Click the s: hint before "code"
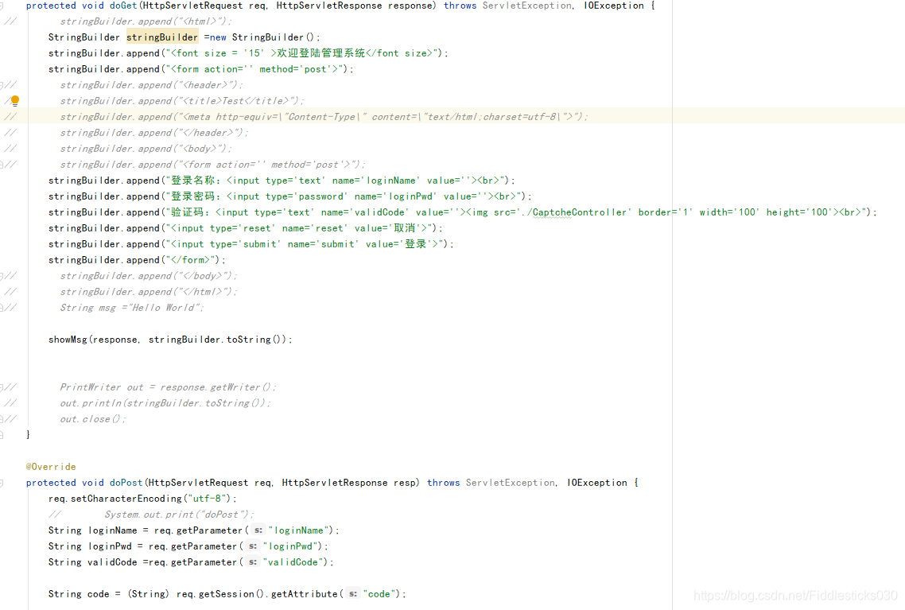Viewport: 905px width, 610px height. tap(353, 594)
